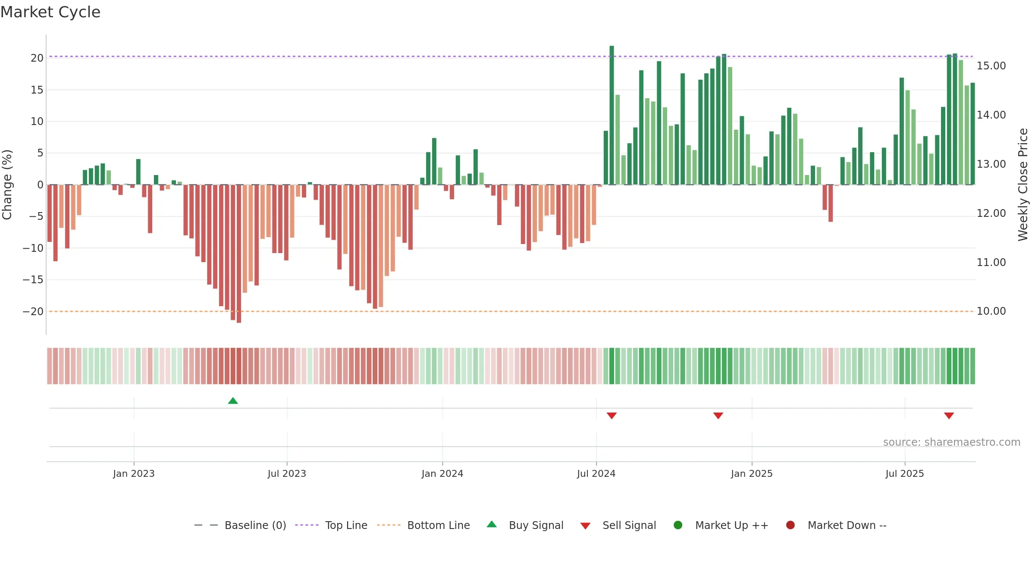Toggle the Baseline (0) legend entry

240,525
